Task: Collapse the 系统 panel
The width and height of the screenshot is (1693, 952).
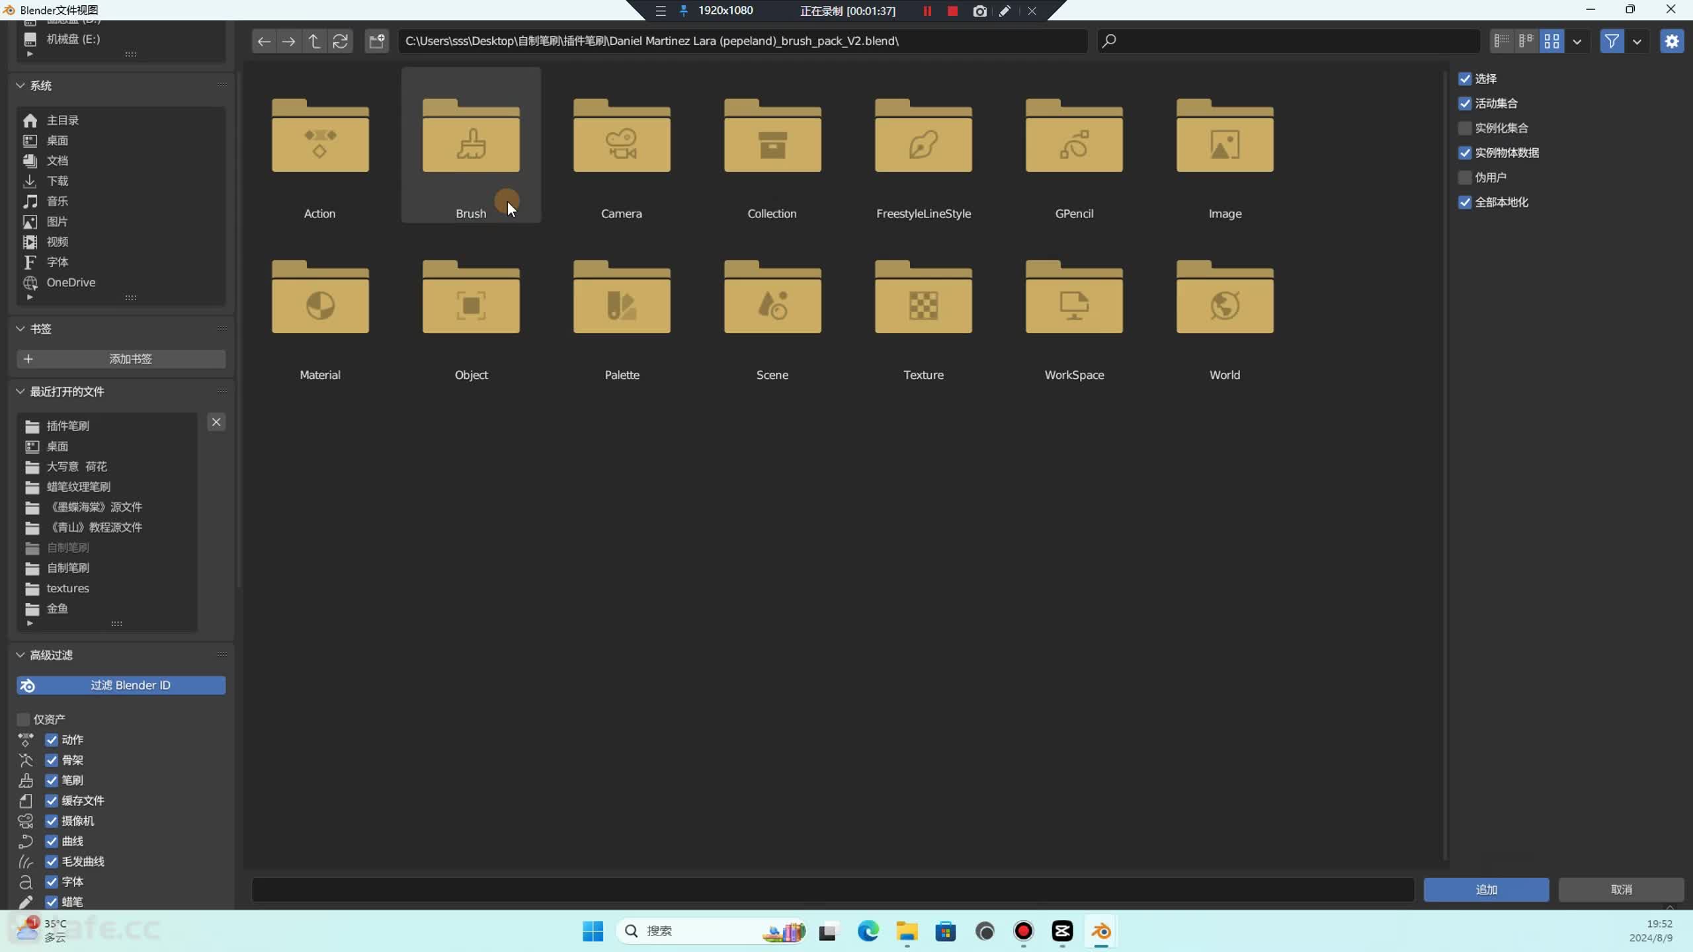Action: [x=21, y=85]
